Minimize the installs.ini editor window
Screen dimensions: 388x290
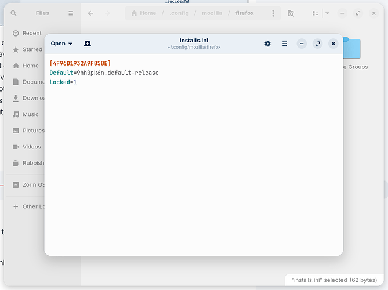point(302,43)
